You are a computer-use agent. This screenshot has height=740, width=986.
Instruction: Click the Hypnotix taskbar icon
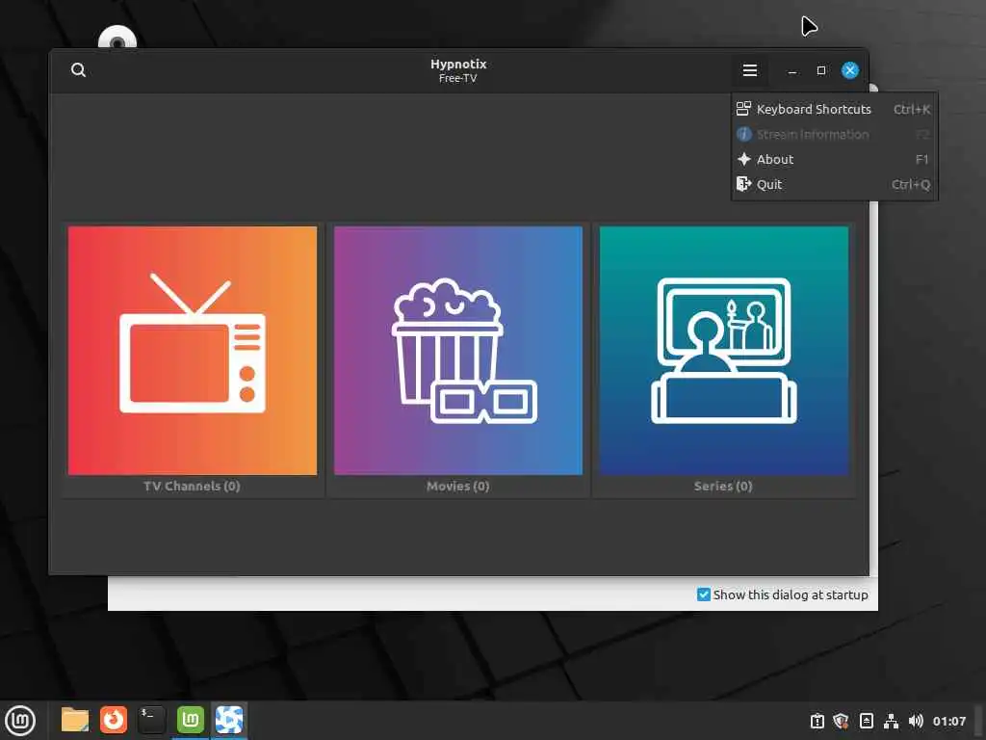click(x=229, y=720)
